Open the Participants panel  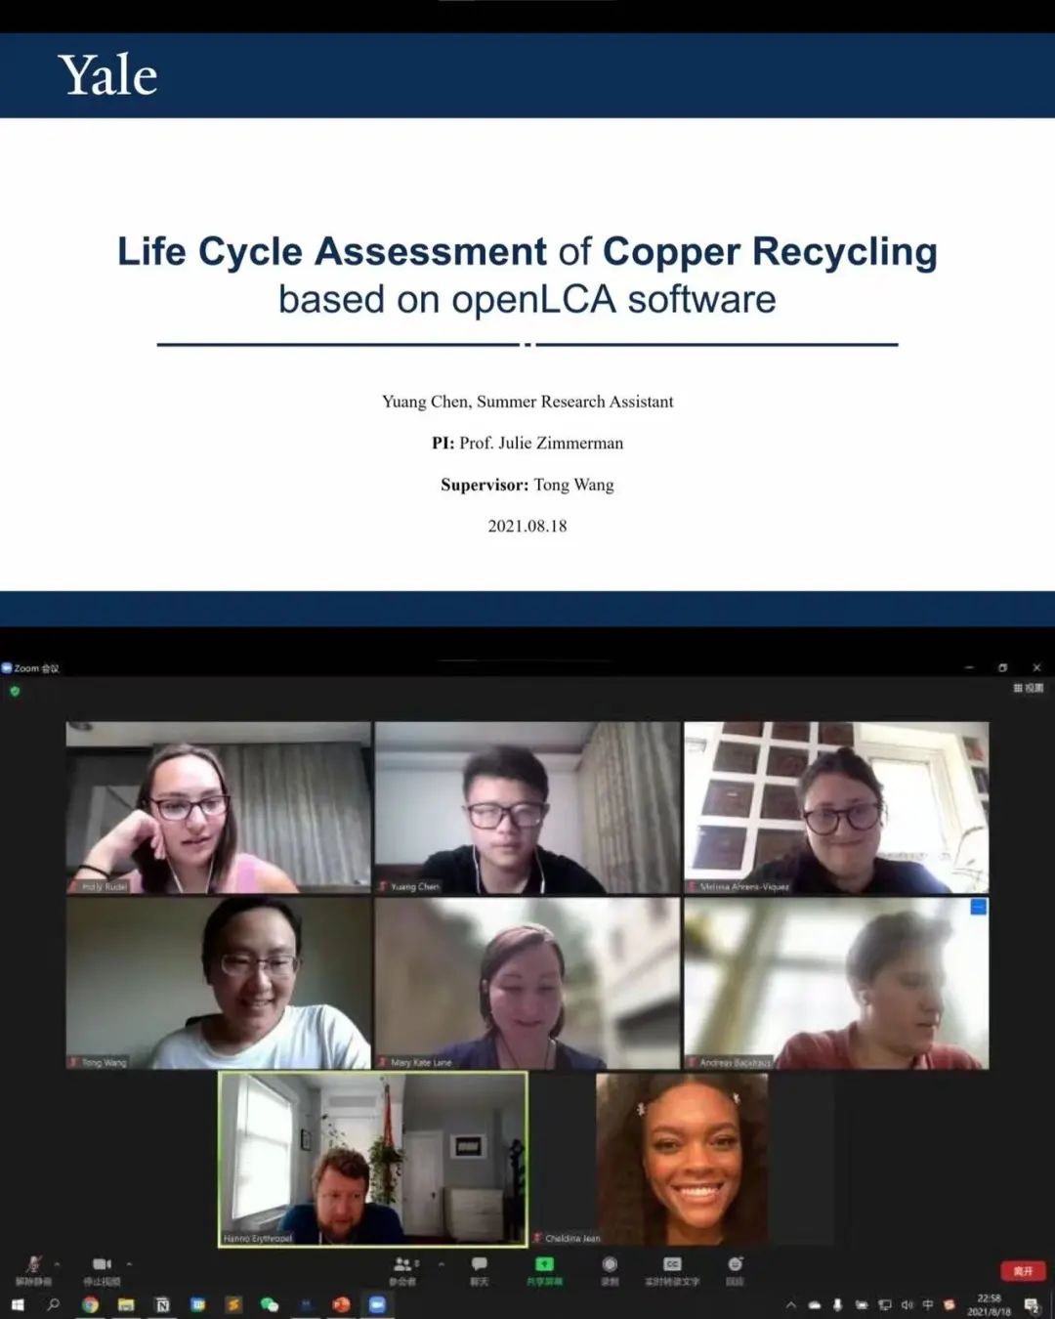[401, 1267]
